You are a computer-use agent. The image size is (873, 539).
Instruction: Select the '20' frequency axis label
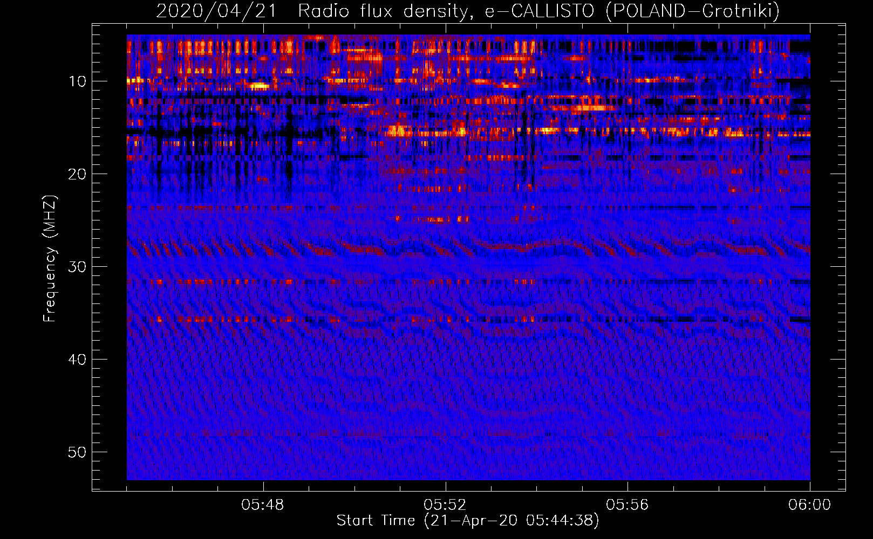78,174
